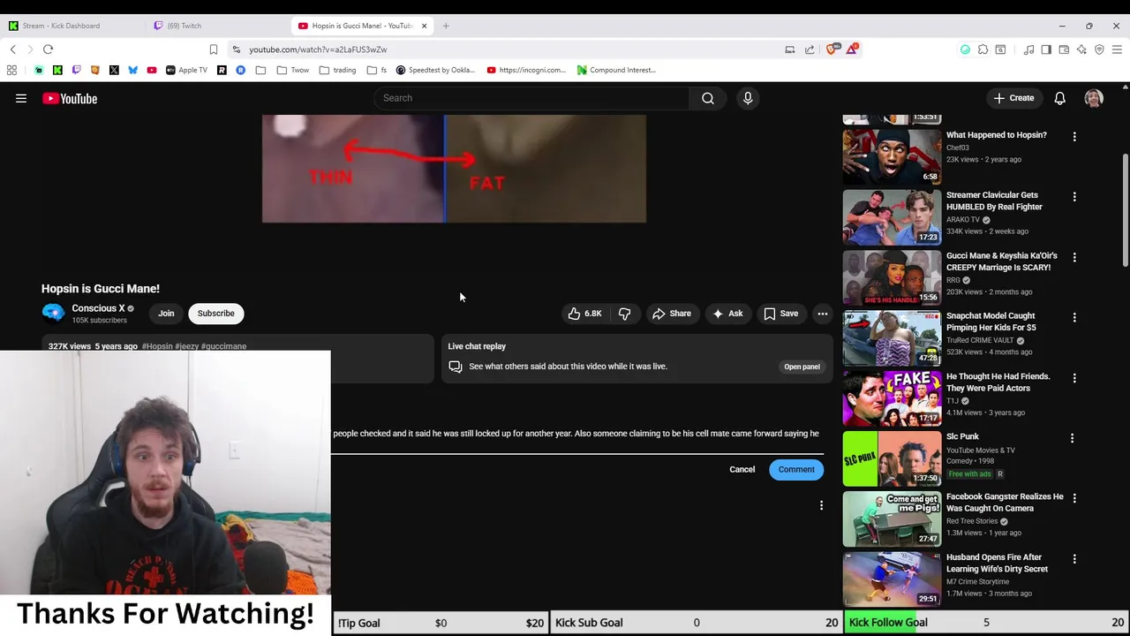Click the Ask button

(x=727, y=314)
